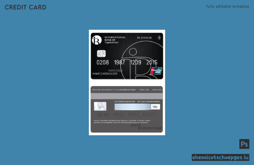Image resolution: width=254 pixels, height=165 pixels.
Task: Click the UnionPay logo on card
Action: pos(156,71)
